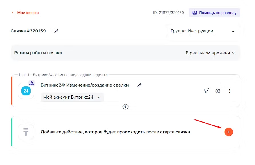Edit the Битрикс24 step title with pencil icon

139,85
